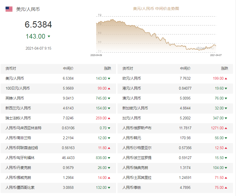Select the 新西兰元/人民币 pair
The width and height of the screenshot is (236, 196).
(x=18, y=108)
